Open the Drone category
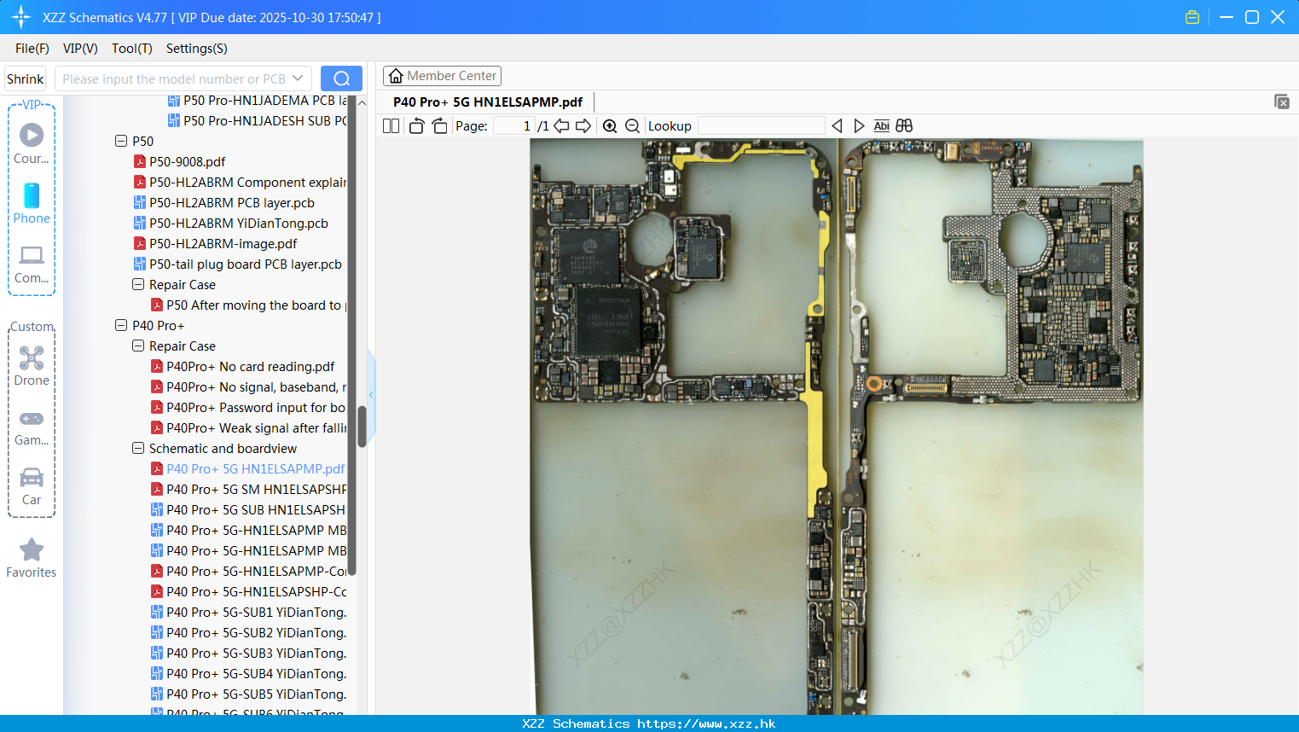1299x732 pixels. [x=32, y=366]
